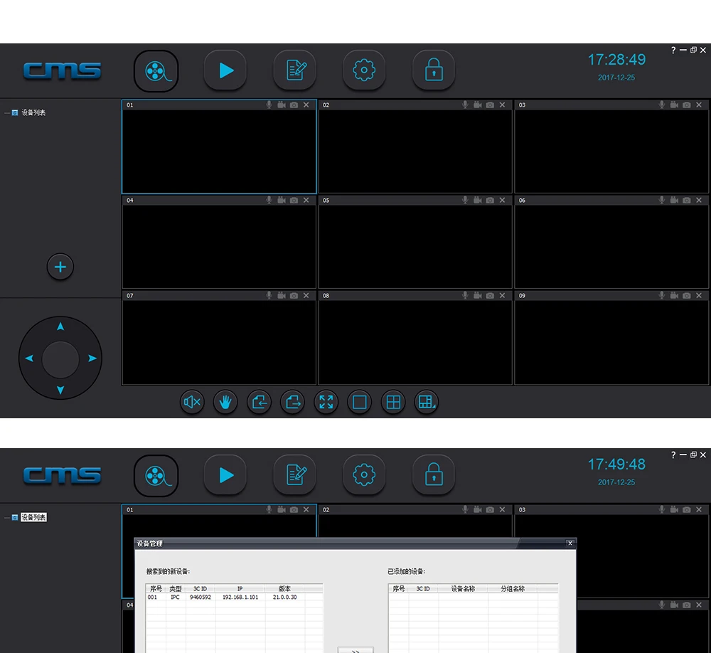Select camera pane 05 video area
Viewport: 711px width, 653px height.
coord(415,246)
